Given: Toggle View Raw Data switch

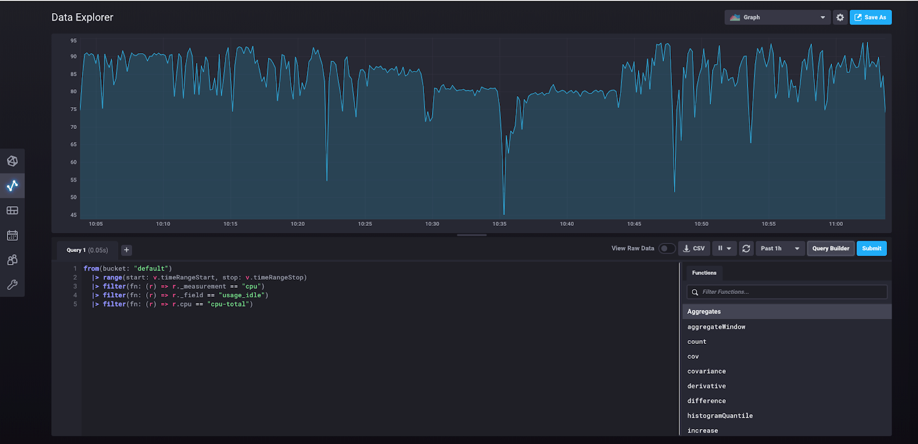Looking at the screenshot, I should 667,248.
